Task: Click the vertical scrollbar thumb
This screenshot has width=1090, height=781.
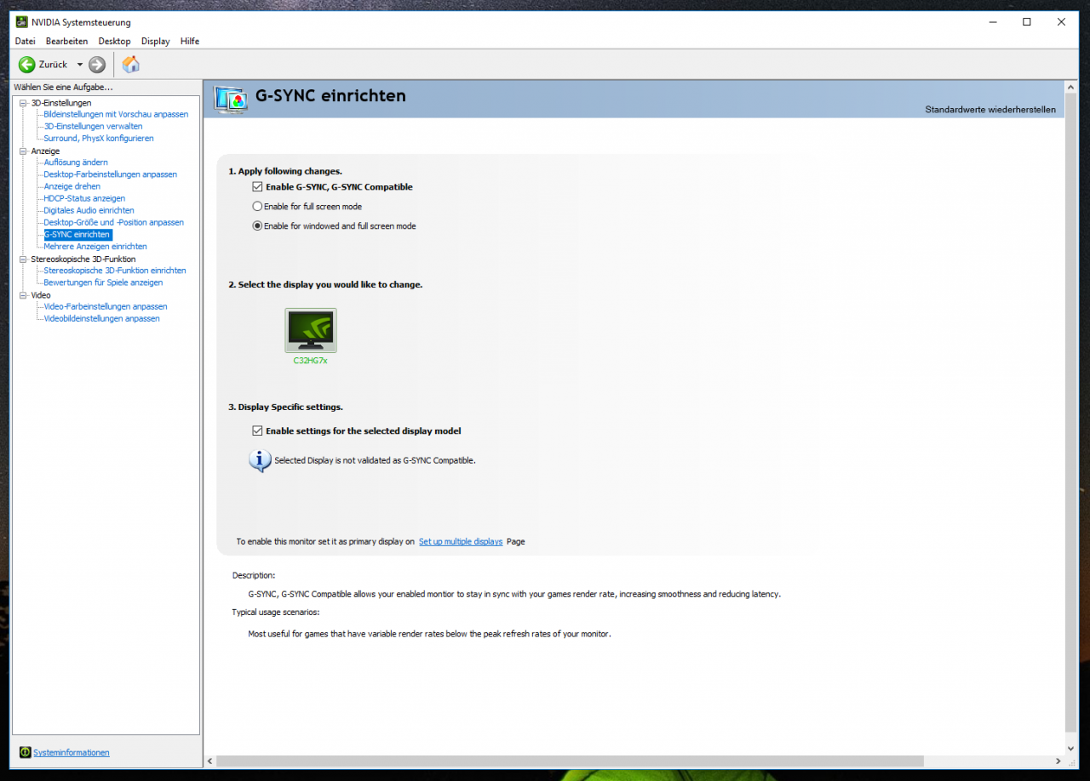Action: coord(1071,411)
